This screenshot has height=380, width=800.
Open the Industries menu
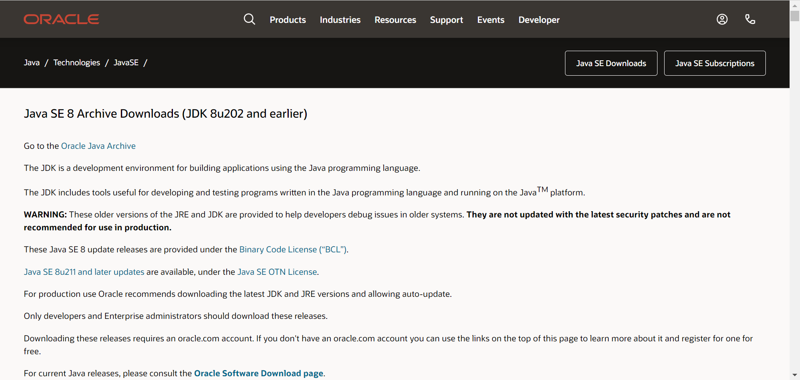coord(340,20)
